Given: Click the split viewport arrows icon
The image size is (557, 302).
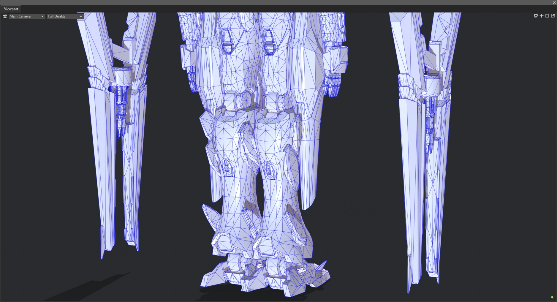Looking at the screenshot, I should click(x=542, y=16).
